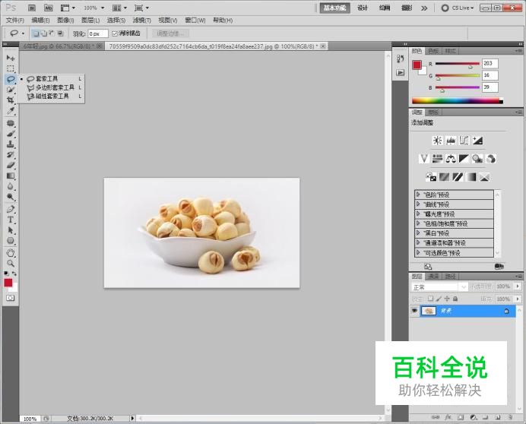Select the Hand tool

(x=11, y=252)
